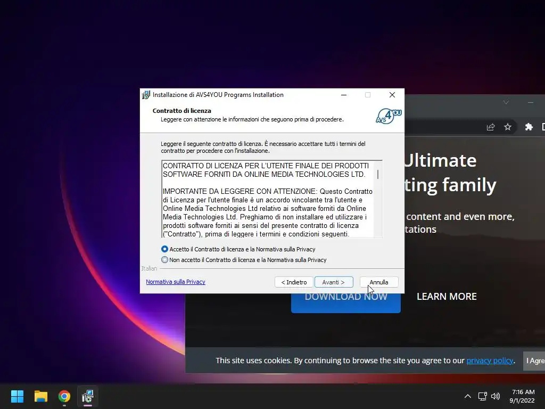The image size is (545, 409).
Task: Click DOWNLOAD NOW button on the webpage
Action: pyautogui.click(x=346, y=302)
